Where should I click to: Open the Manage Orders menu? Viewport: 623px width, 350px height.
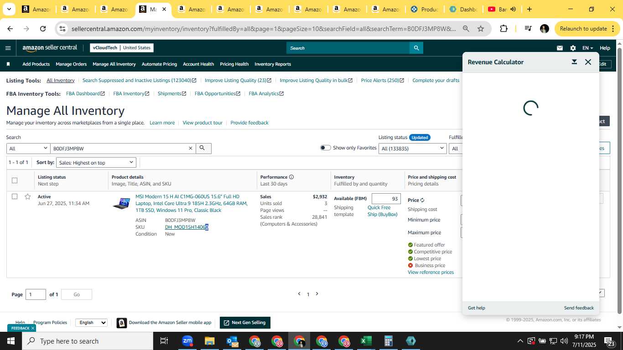click(71, 64)
